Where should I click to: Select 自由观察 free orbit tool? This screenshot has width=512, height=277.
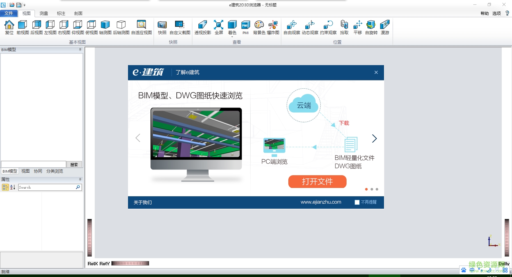coord(292,27)
